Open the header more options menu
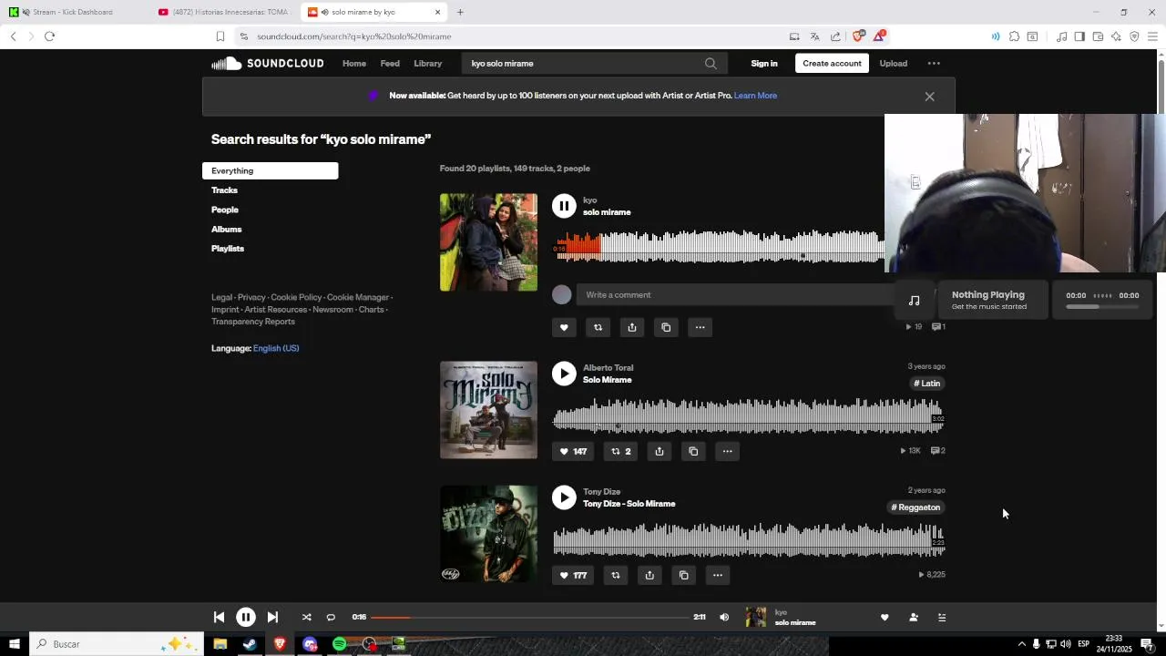1166x656 pixels. click(x=934, y=64)
